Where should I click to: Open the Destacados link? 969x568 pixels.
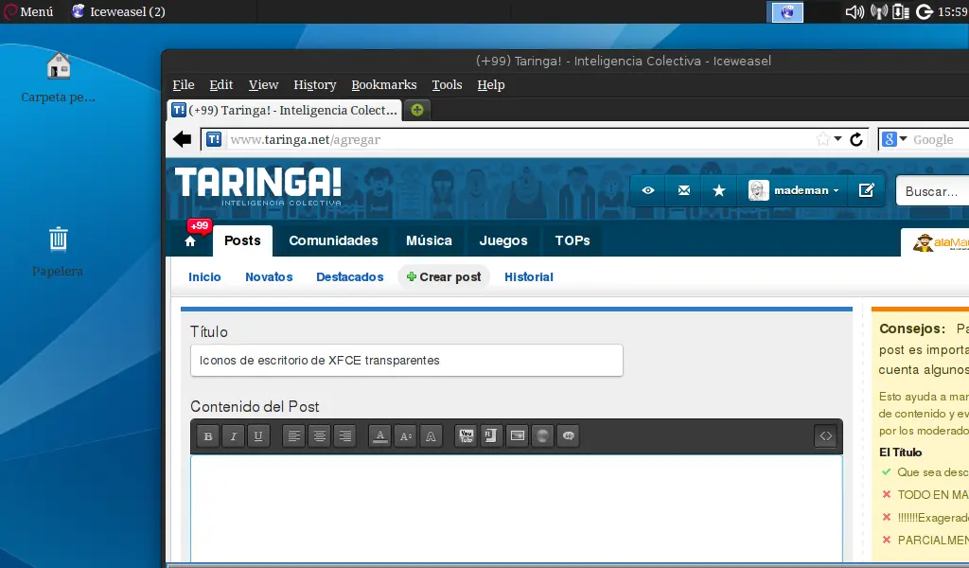(x=350, y=276)
